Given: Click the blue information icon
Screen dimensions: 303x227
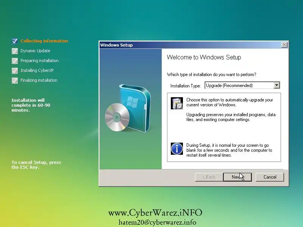Looking at the screenshot, I should [177, 149].
